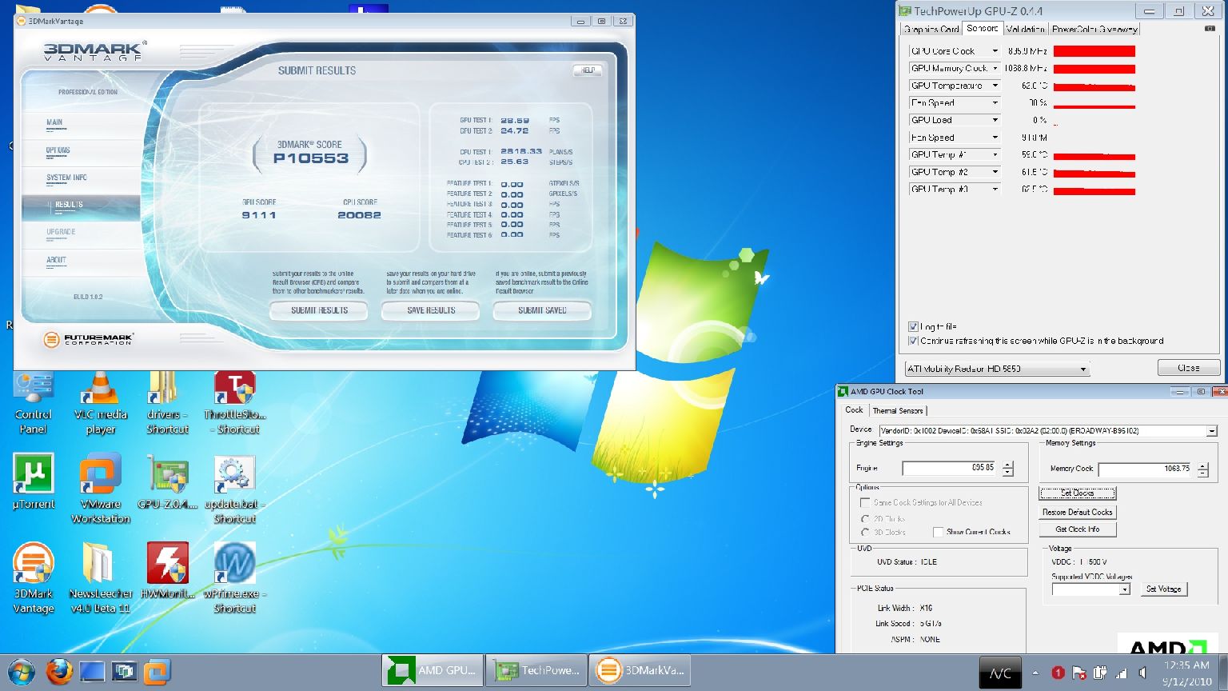Click the 3DMark Help button
1228x691 pixels.
588,70
